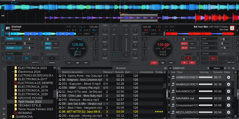The width and height of the screenshot is (239, 119).
Task: Click the deck A headphone cue icon
Action: 114,55
